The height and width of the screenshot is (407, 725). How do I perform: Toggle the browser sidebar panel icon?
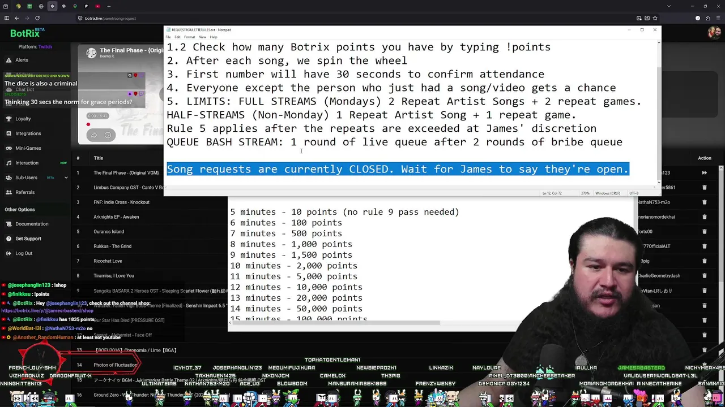[7, 18]
